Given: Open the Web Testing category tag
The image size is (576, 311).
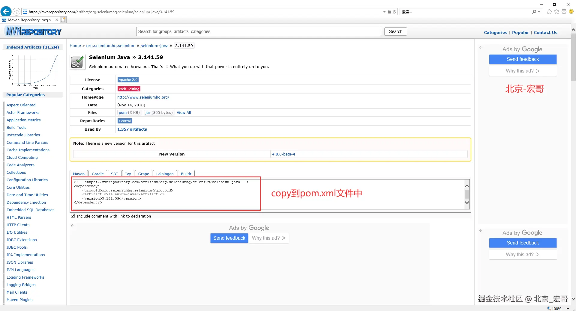Looking at the screenshot, I should click(129, 89).
